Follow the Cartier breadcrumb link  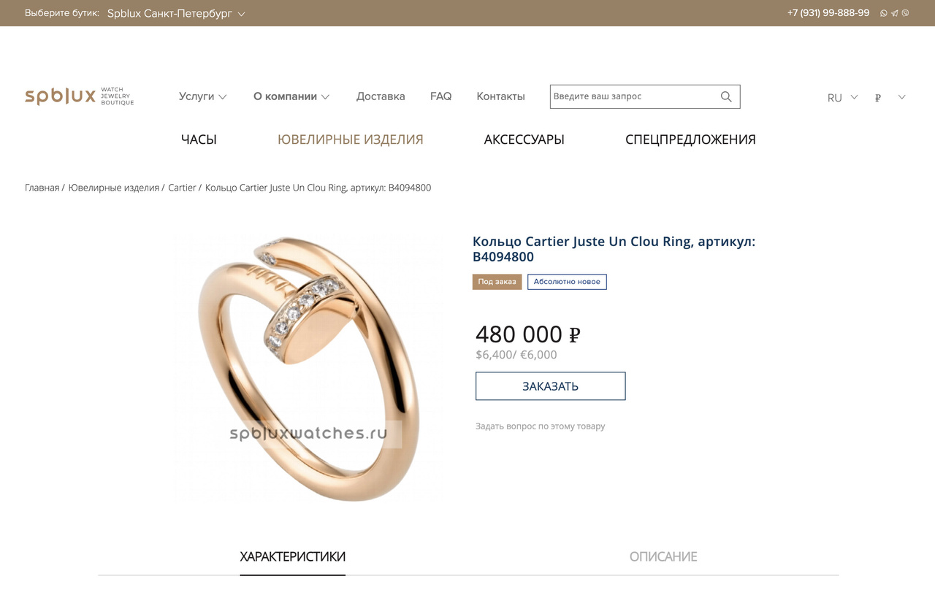(182, 188)
